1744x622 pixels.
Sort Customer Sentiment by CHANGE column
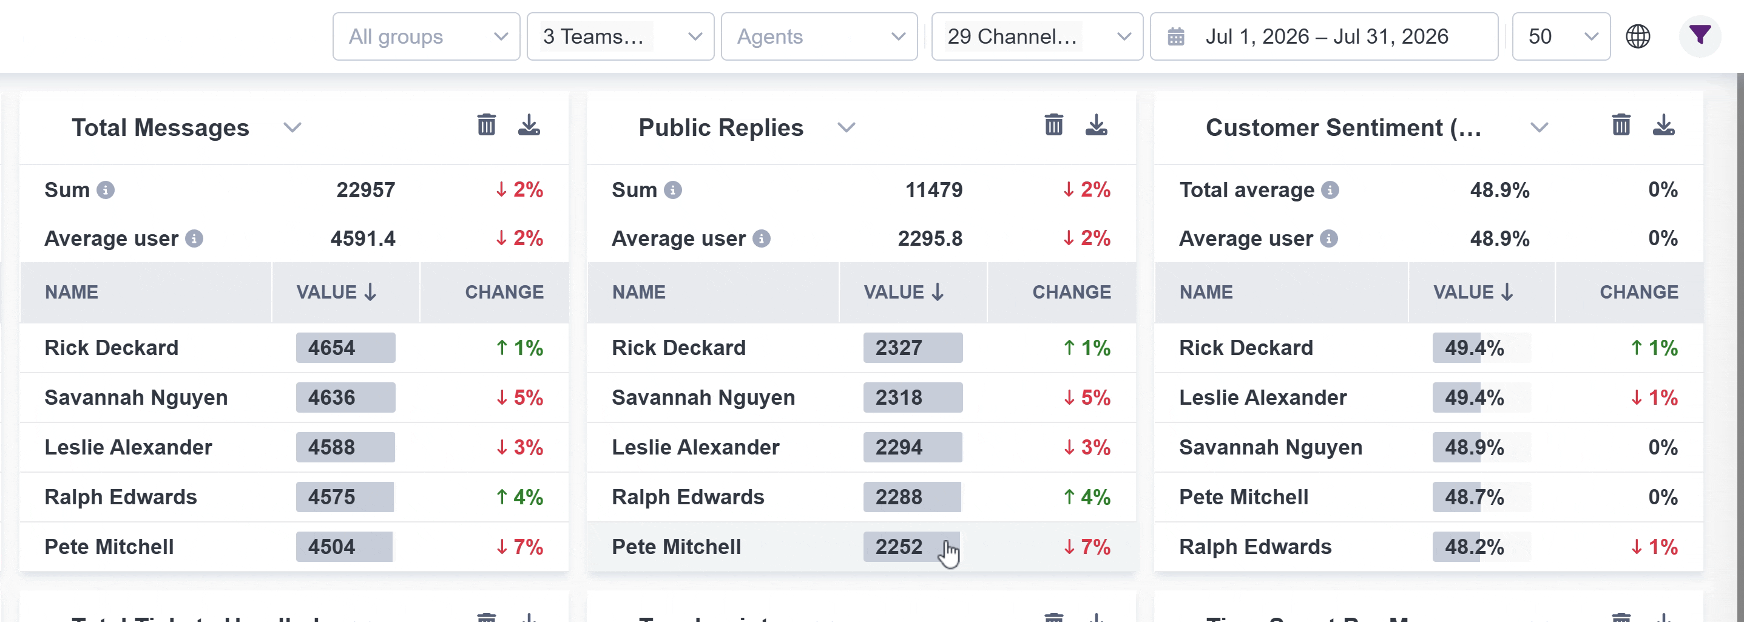(x=1629, y=292)
